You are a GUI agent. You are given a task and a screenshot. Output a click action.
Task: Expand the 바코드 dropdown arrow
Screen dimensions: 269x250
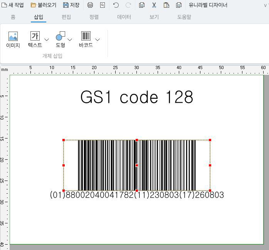(98, 40)
